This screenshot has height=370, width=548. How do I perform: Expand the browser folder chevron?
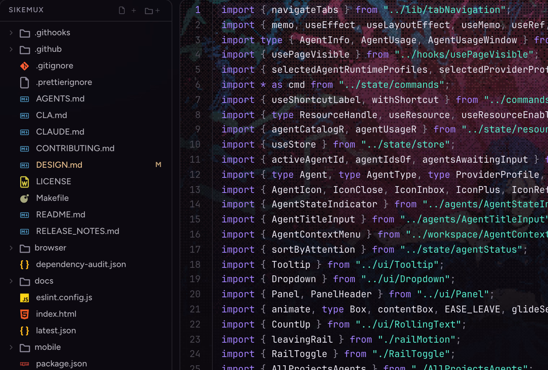point(11,248)
